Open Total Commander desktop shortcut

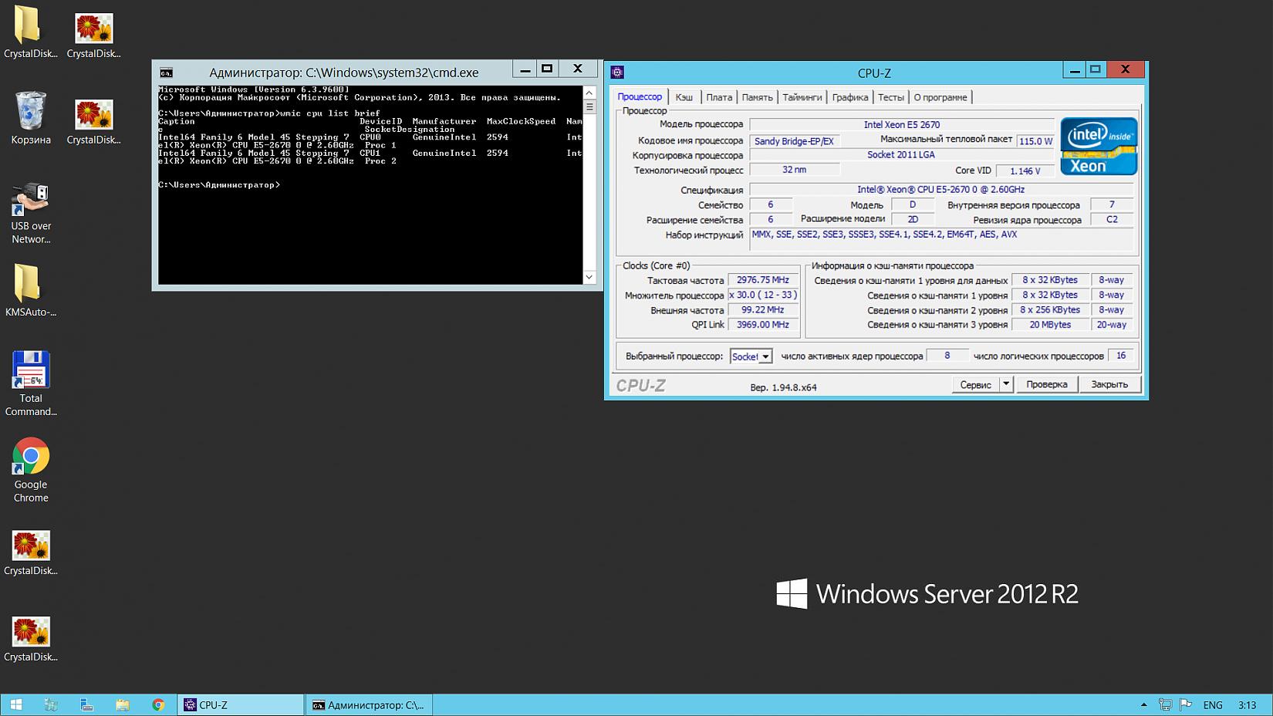(x=31, y=371)
